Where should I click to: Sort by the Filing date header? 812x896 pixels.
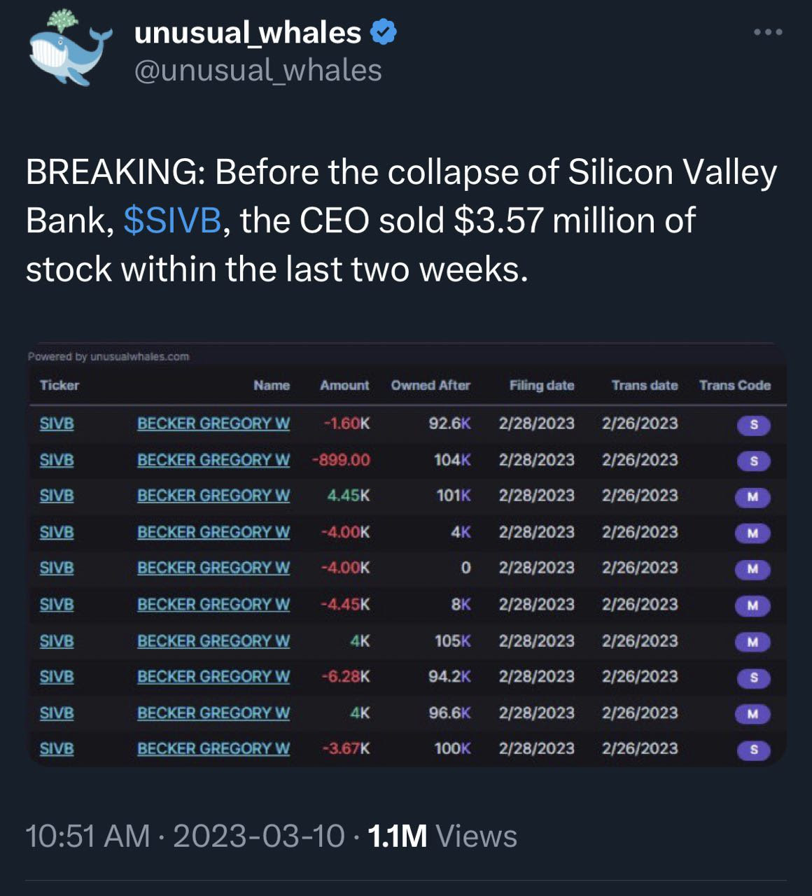[x=542, y=385]
